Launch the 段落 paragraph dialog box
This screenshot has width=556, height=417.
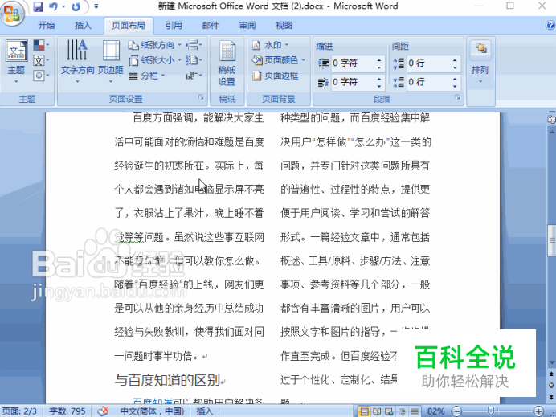(458, 97)
